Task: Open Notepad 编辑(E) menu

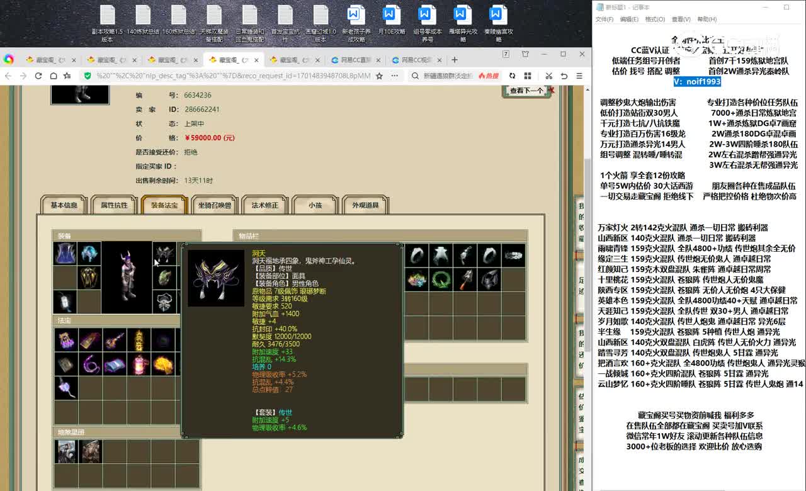Action: [x=629, y=20]
